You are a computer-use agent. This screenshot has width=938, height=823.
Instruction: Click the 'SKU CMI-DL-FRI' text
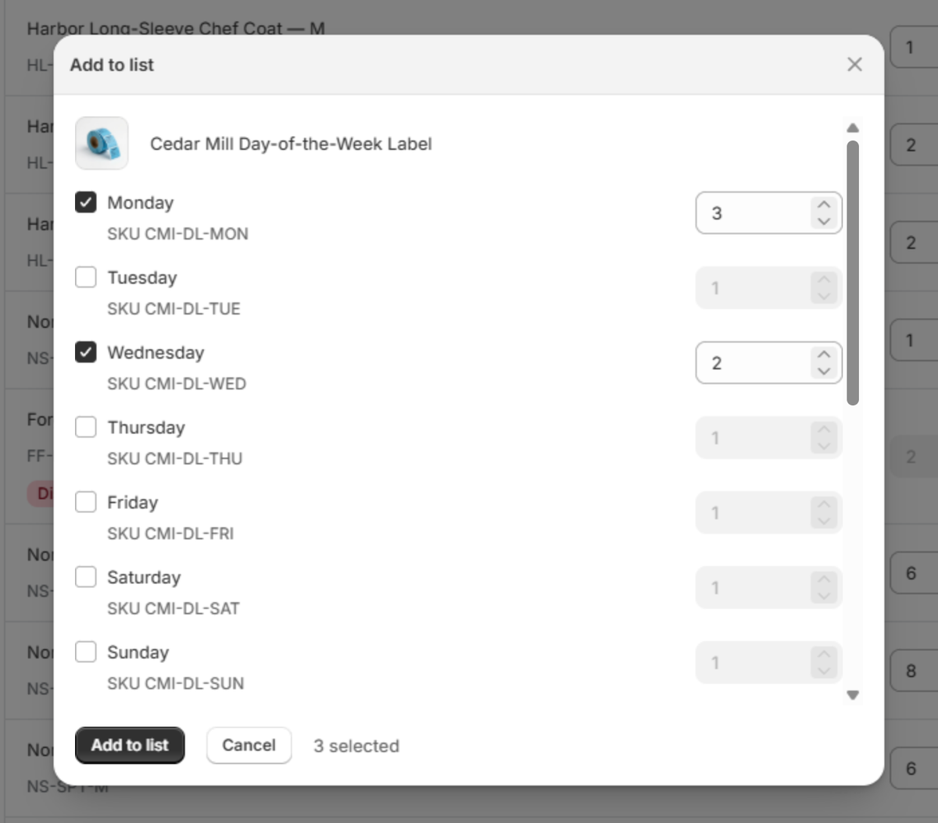[x=170, y=534]
